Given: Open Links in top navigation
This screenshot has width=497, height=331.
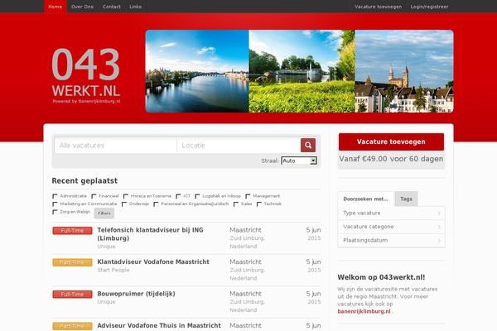Looking at the screenshot, I should tap(135, 7).
